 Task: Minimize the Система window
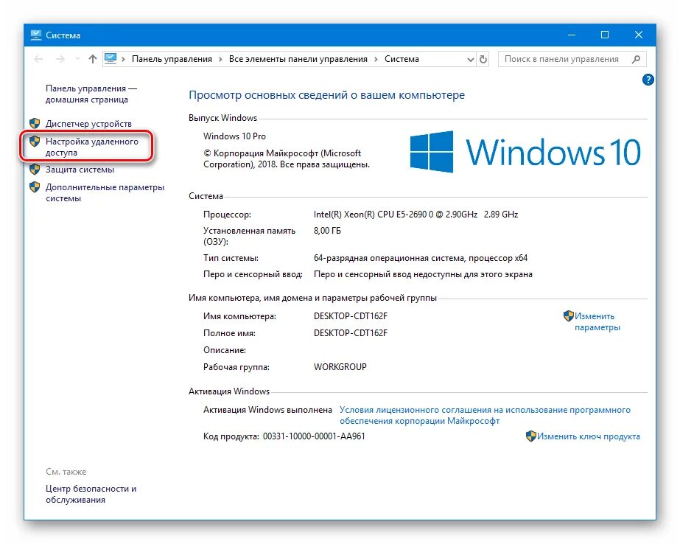click(x=572, y=35)
